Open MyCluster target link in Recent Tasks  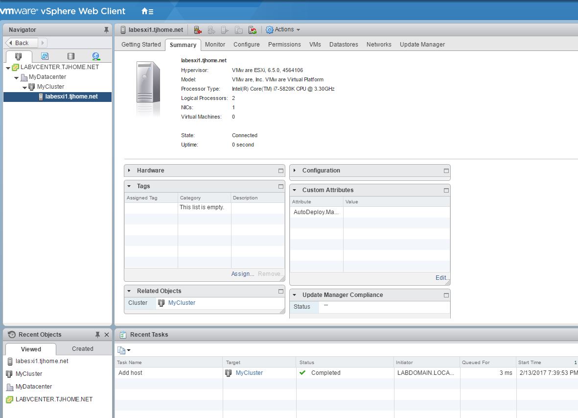click(x=249, y=373)
